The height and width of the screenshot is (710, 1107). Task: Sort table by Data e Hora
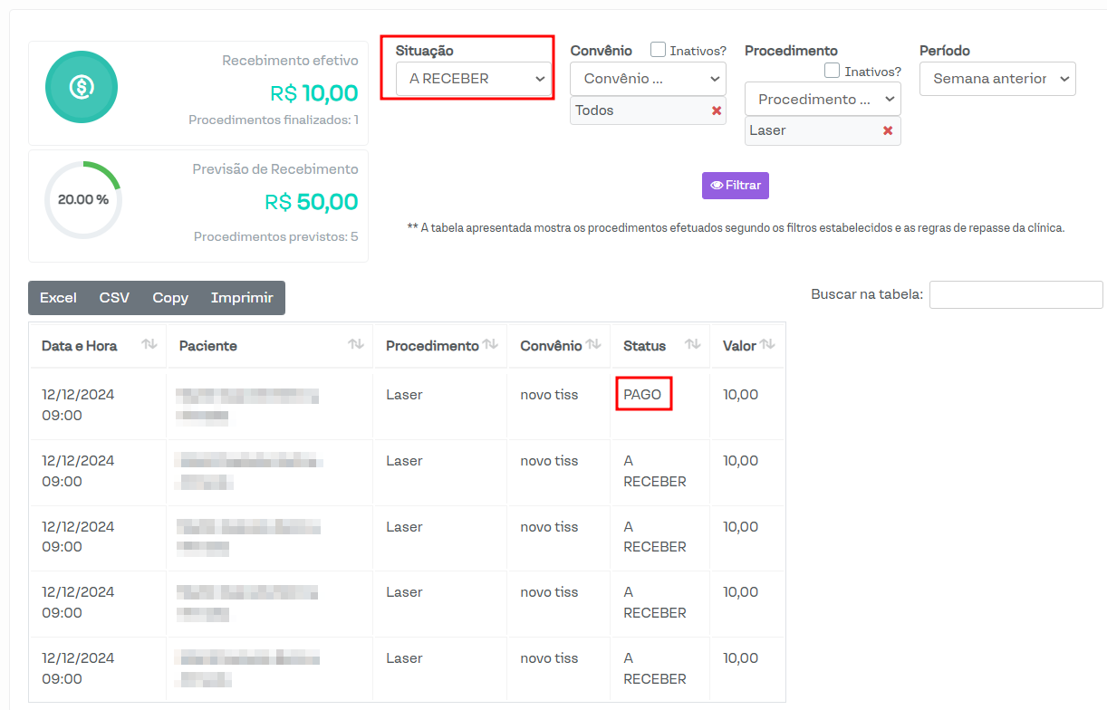click(x=149, y=345)
